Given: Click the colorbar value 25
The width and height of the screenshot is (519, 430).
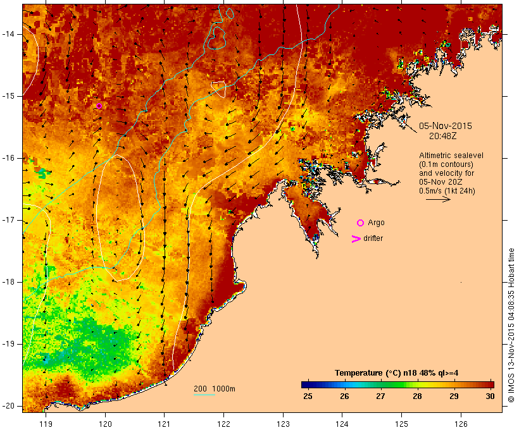Looking at the screenshot, I should tap(308, 396).
